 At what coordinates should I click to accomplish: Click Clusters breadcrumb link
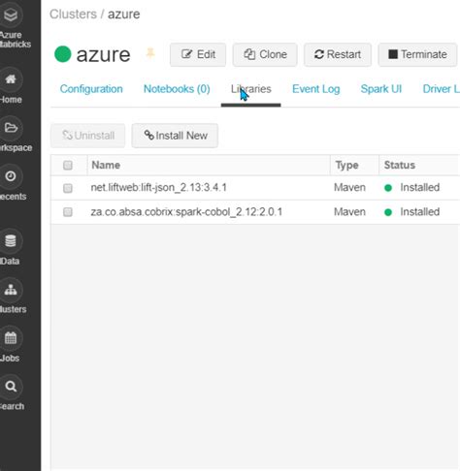coord(73,15)
